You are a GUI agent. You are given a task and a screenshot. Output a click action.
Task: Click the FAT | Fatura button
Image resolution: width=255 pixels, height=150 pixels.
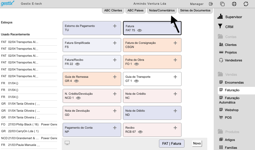point(172,144)
